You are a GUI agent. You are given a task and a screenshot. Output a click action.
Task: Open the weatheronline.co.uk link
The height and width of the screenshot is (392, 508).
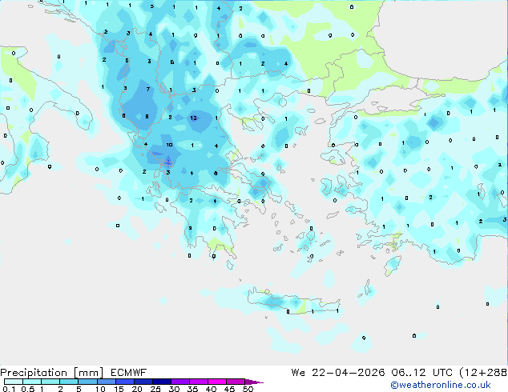pyautogui.click(x=441, y=385)
